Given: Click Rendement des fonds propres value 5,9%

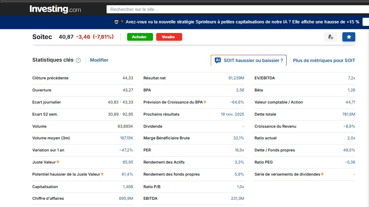Looking at the screenshot, I should [x=239, y=174].
